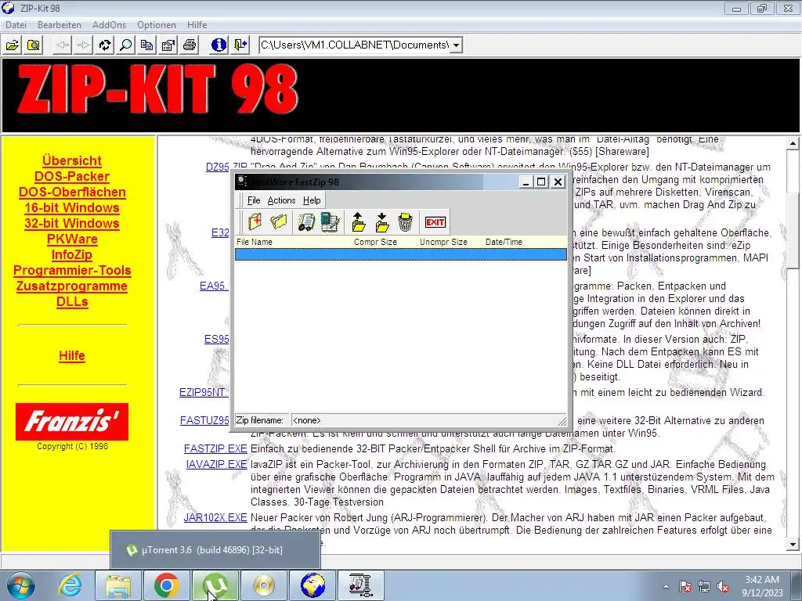Viewport: 802px width, 601px height.
Task: Open the Hilfe menu in ZIP-Kit
Action: pyautogui.click(x=197, y=24)
